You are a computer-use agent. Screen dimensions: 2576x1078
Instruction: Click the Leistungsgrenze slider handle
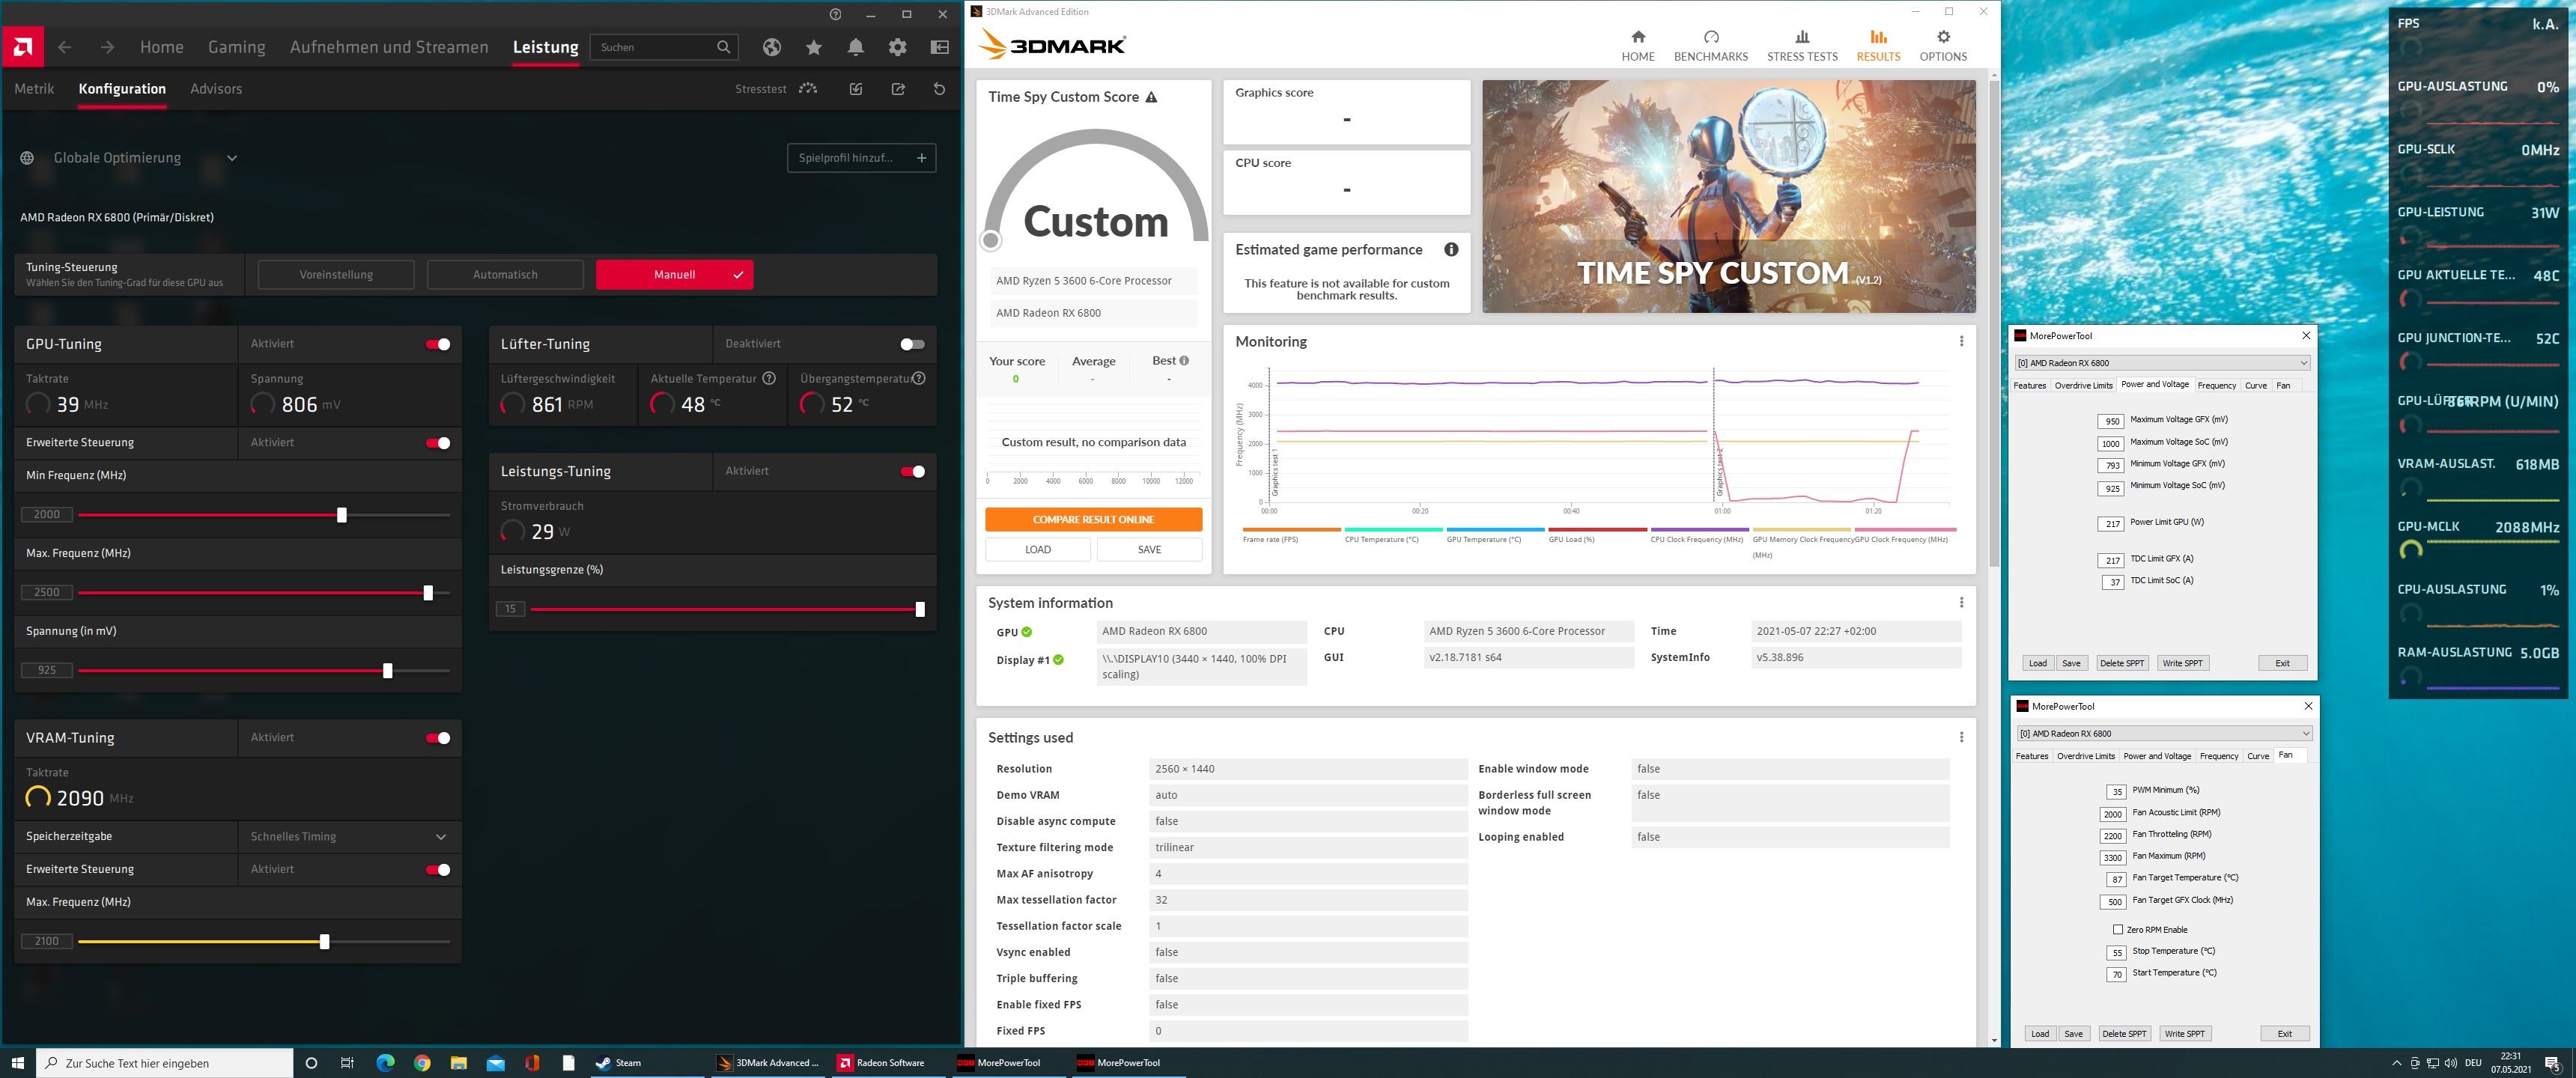click(920, 609)
